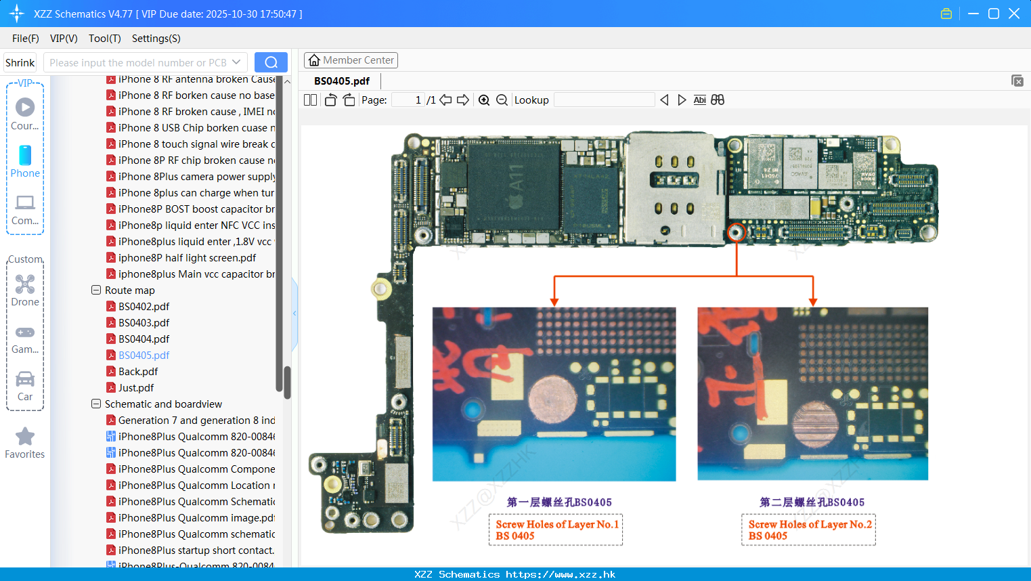The width and height of the screenshot is (1031, 581).
Task: Zoom in on the PDF
Action: tap(484, 100)
